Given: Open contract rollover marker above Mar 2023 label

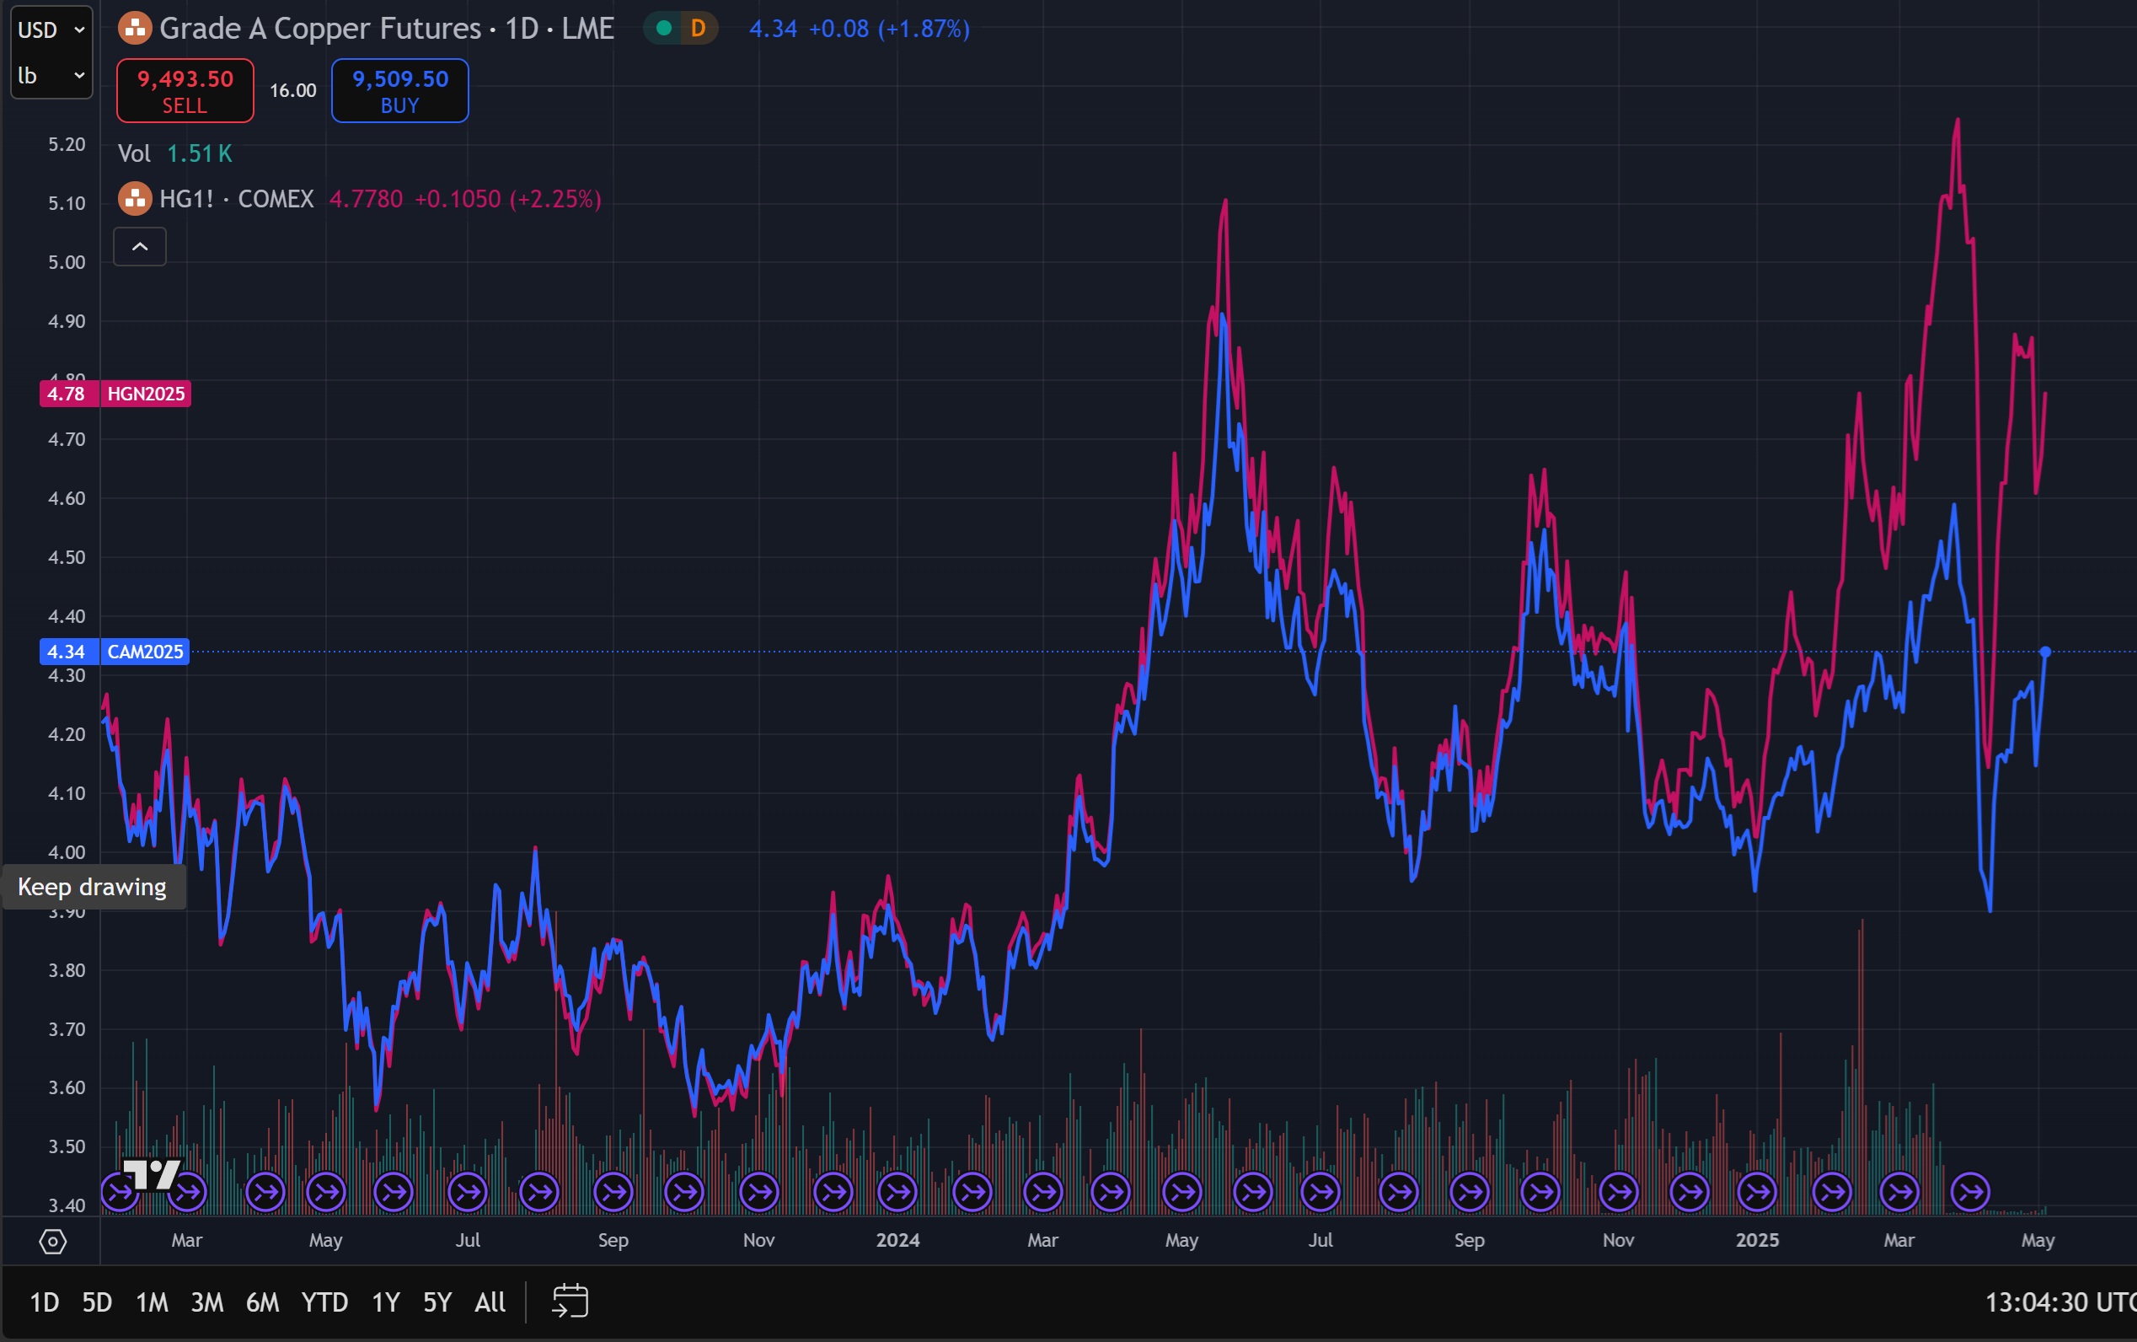Looking at the screenshot, I should (187, 1192).
